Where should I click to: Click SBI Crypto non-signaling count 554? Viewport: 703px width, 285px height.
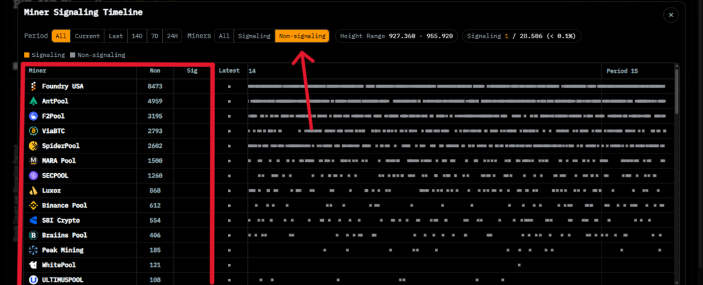pos(155,221)
